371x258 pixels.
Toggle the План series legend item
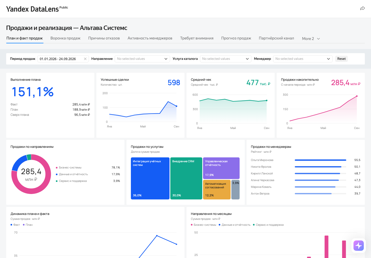[28, 225]
